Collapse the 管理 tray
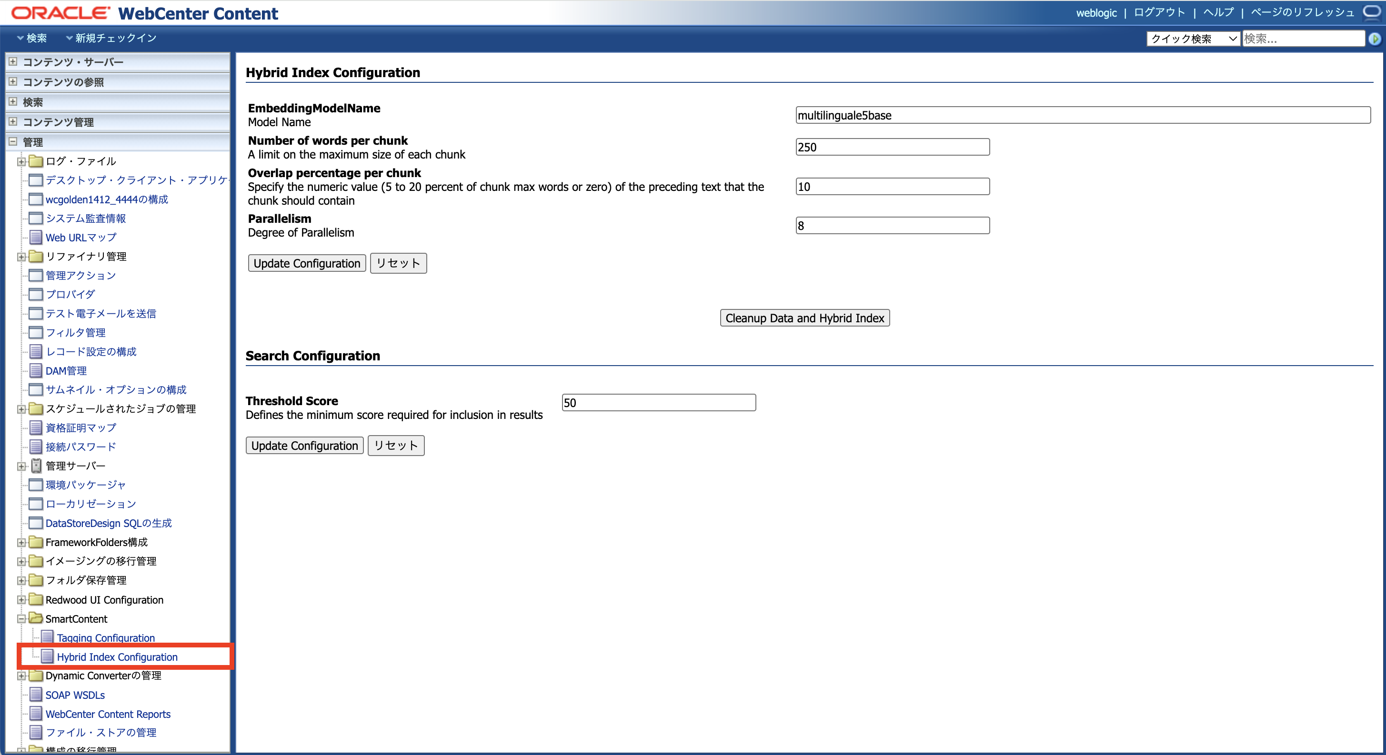 click(13, 142)
